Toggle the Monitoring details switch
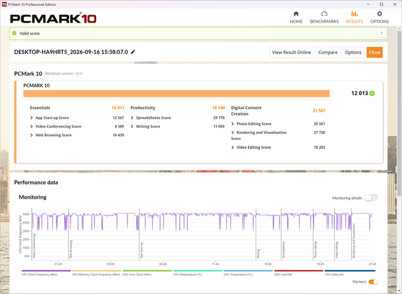Screen dimensions: 402x294 371,198
